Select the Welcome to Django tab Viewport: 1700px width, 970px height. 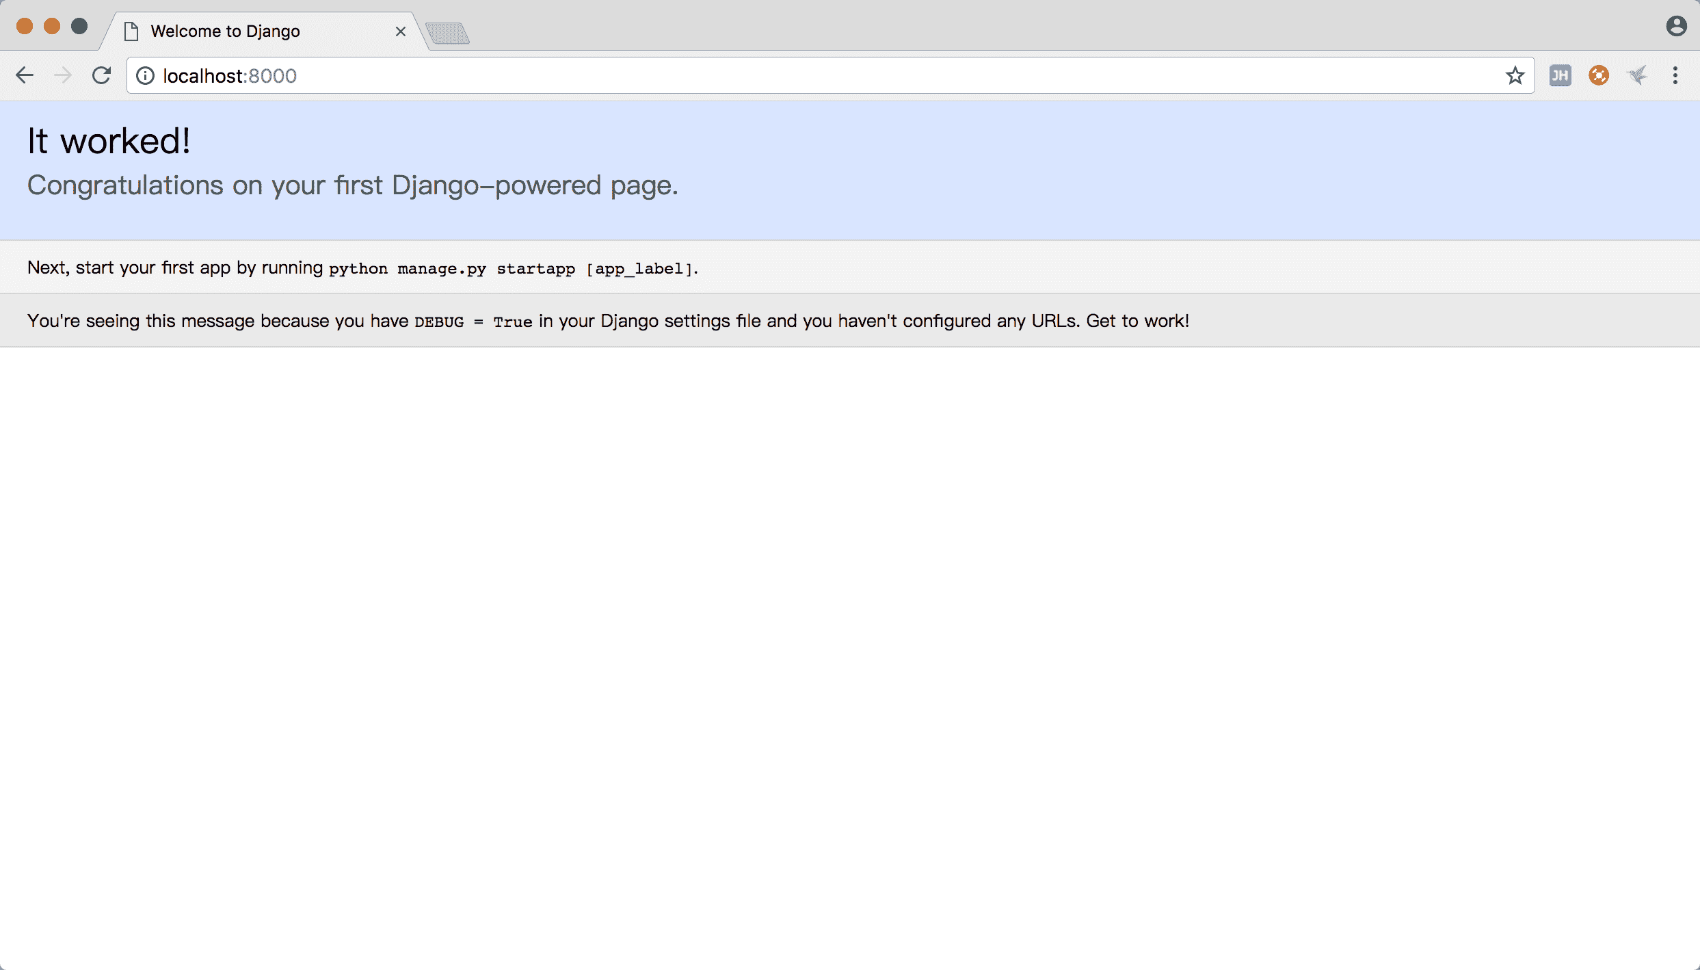click(263, 31)
